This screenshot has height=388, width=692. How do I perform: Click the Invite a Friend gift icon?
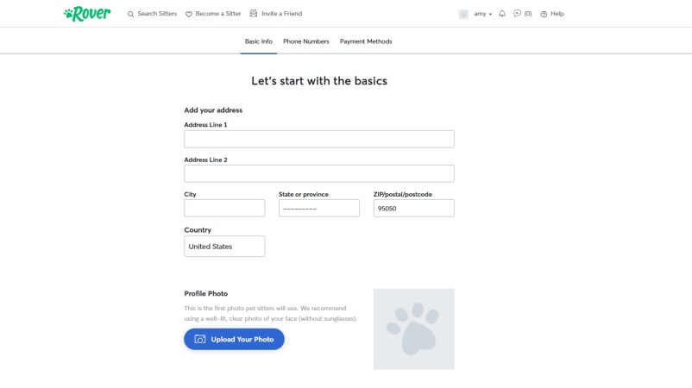[x=254, y=14]
